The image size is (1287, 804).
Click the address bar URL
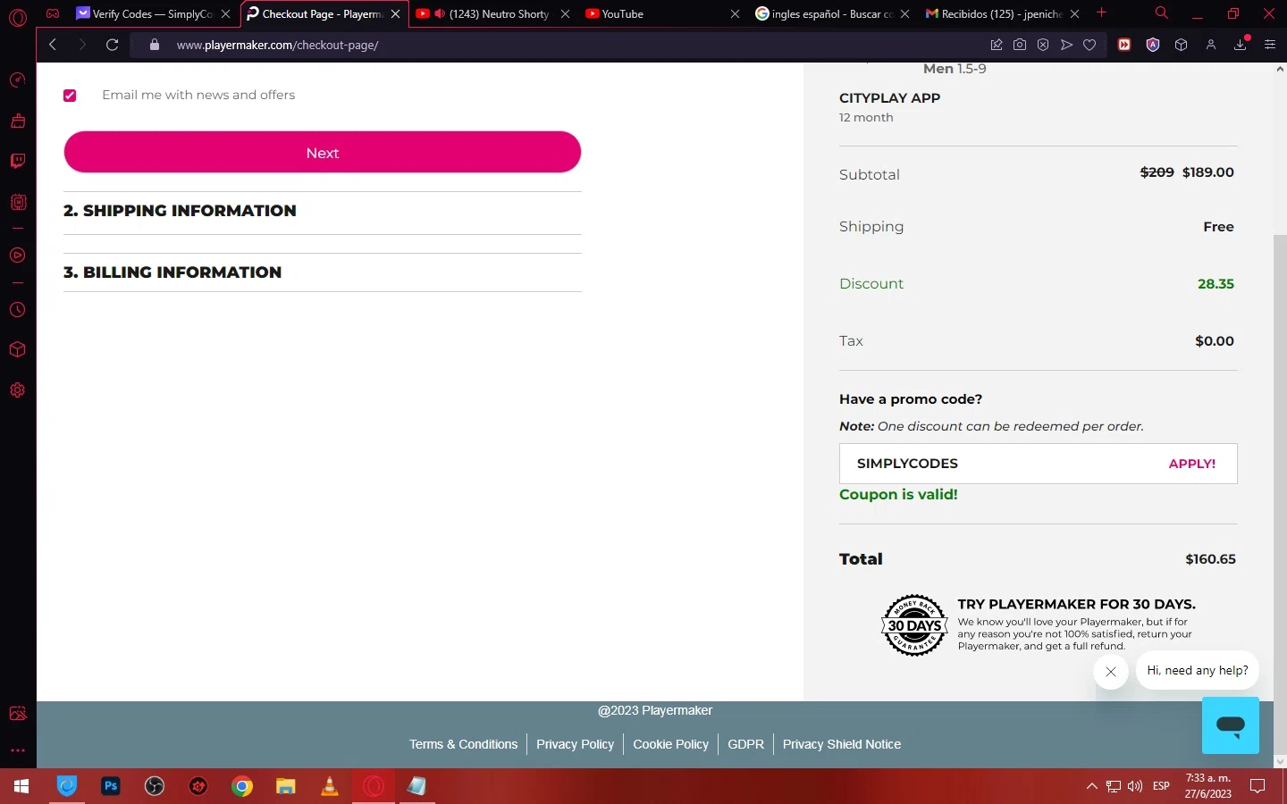click(x=277, y=45)
